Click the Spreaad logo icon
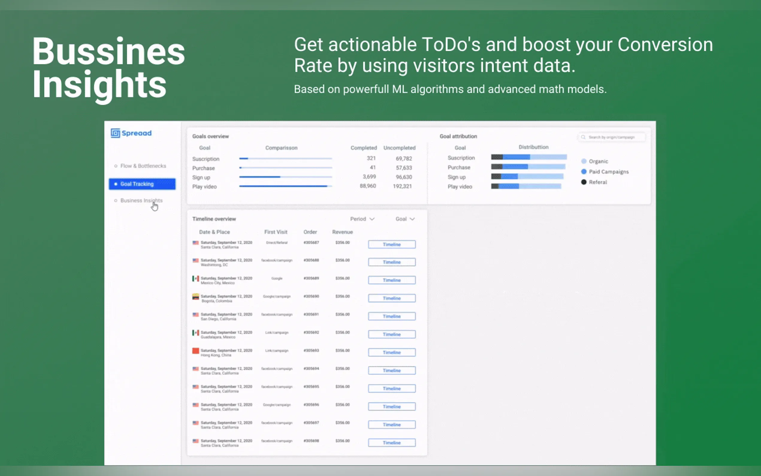 point(115,133)
